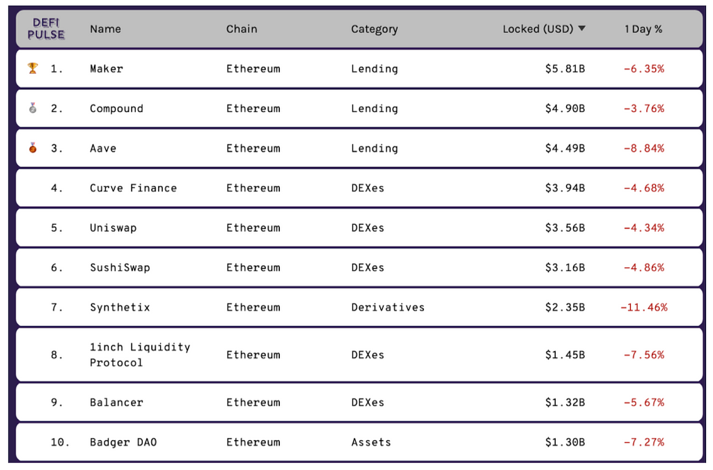Click the Synthetix Derivatives category

pyautogui.click(x=388, y=307)
